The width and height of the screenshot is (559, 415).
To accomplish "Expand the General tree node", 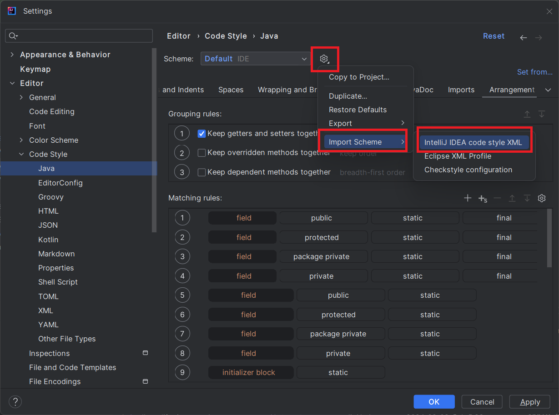I will (21, 97).
